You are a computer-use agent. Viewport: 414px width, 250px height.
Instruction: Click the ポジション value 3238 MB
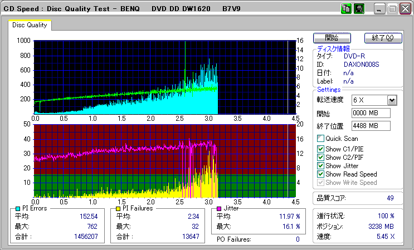[381, 227]
